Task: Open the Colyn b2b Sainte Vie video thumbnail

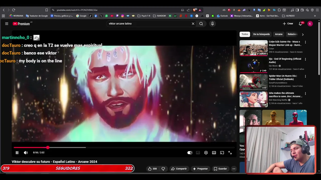Action: [x=254, y=48]
